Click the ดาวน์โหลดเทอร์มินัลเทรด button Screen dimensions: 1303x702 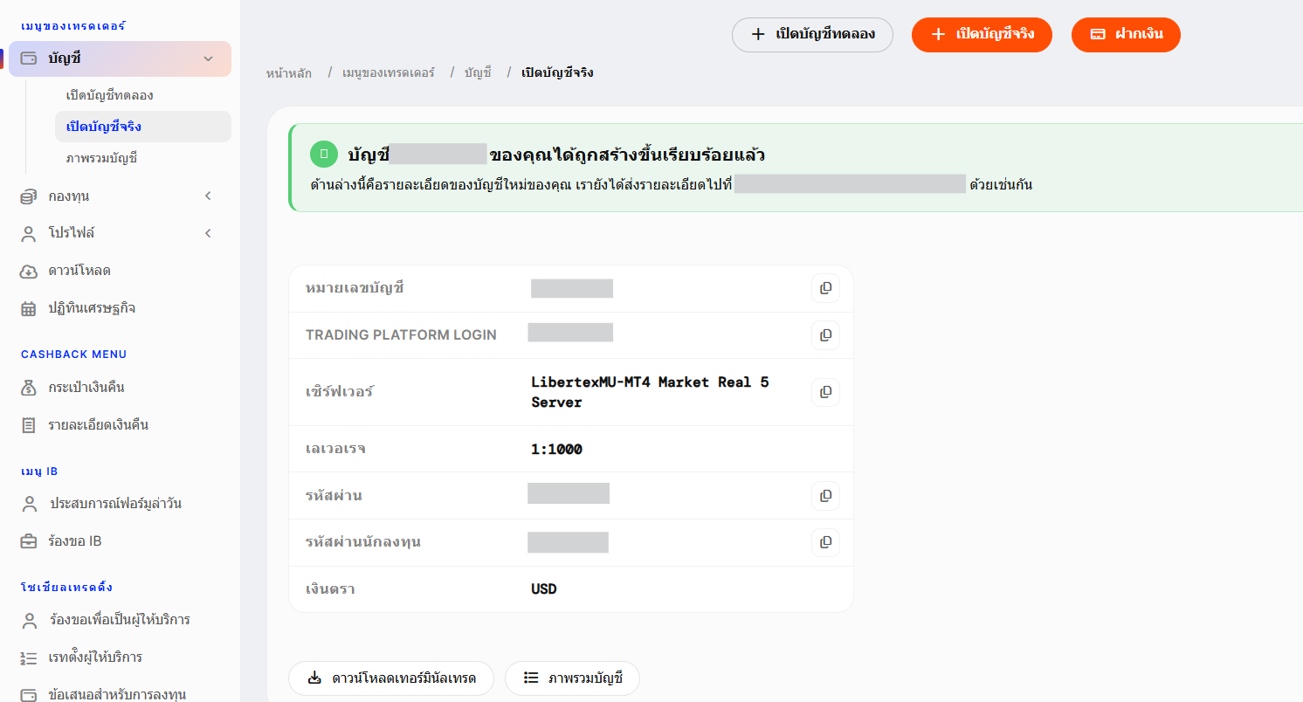click(391, 678)
